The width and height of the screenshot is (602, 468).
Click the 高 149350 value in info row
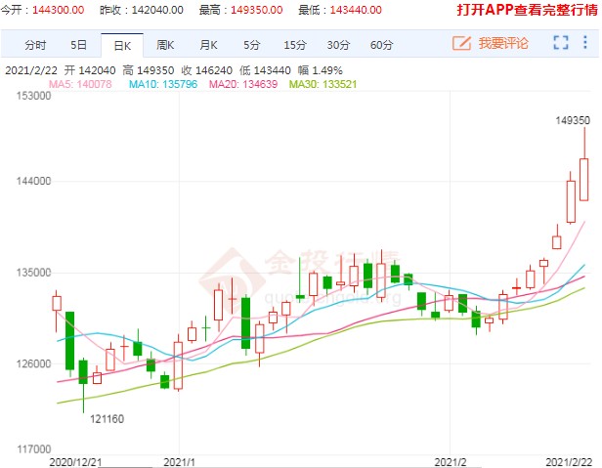coord(149,70)
